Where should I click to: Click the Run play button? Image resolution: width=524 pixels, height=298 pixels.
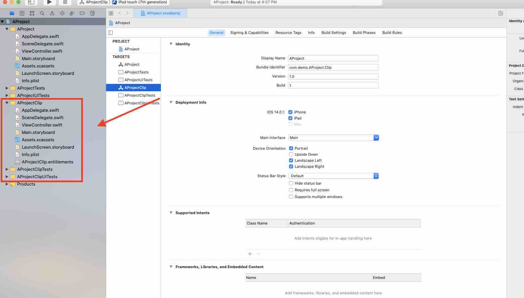click(x=49, y=2)
